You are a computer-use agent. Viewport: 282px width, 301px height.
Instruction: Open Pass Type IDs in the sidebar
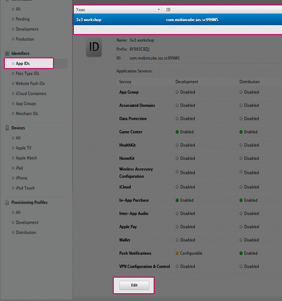point(27,73)
